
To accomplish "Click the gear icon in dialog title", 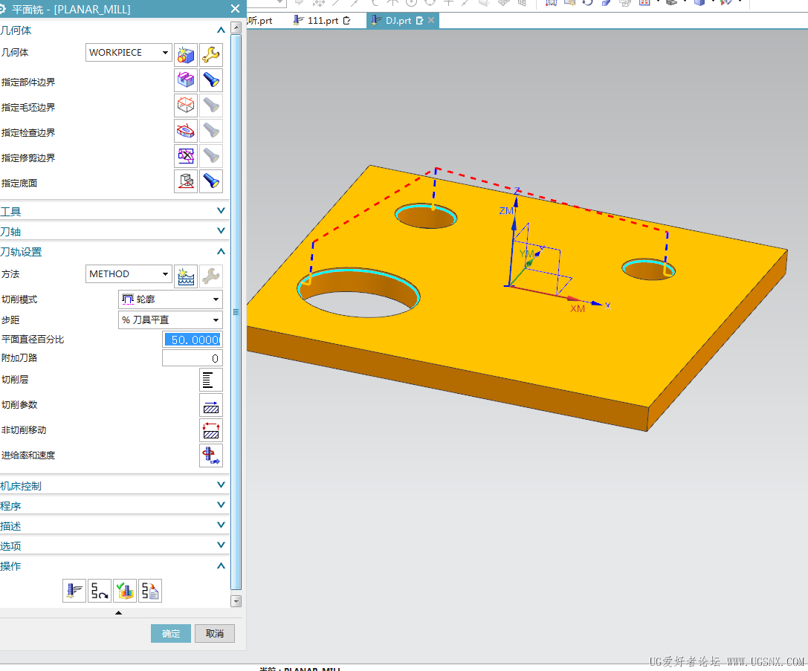I will pyautogui.click(x=2, y=9).
